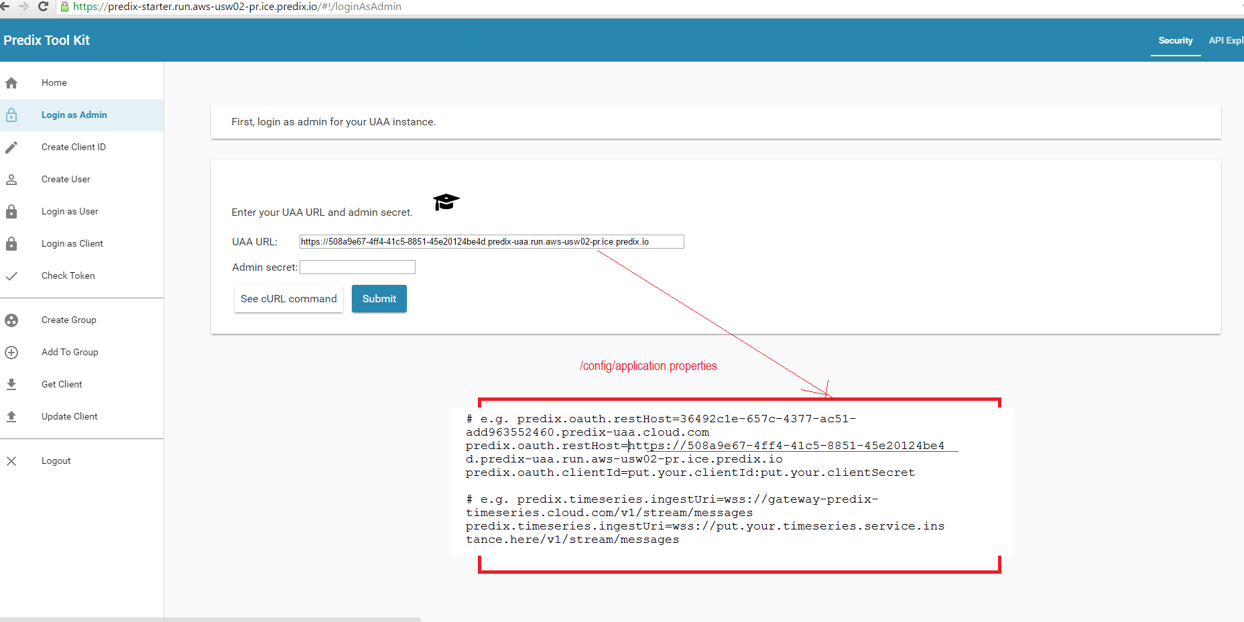
Task: Click the checkmark icon beside Check Token
Action: click(11, 276)
